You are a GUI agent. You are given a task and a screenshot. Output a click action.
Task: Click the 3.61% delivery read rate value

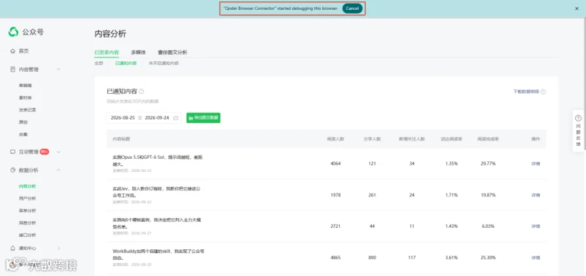tap(451, 258)
